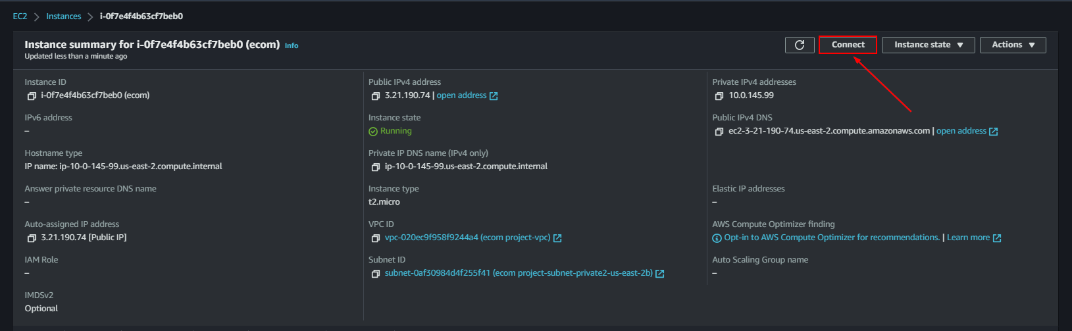
Task: Navigate to Instances breadcrumb link
Action: pos(64,16)
